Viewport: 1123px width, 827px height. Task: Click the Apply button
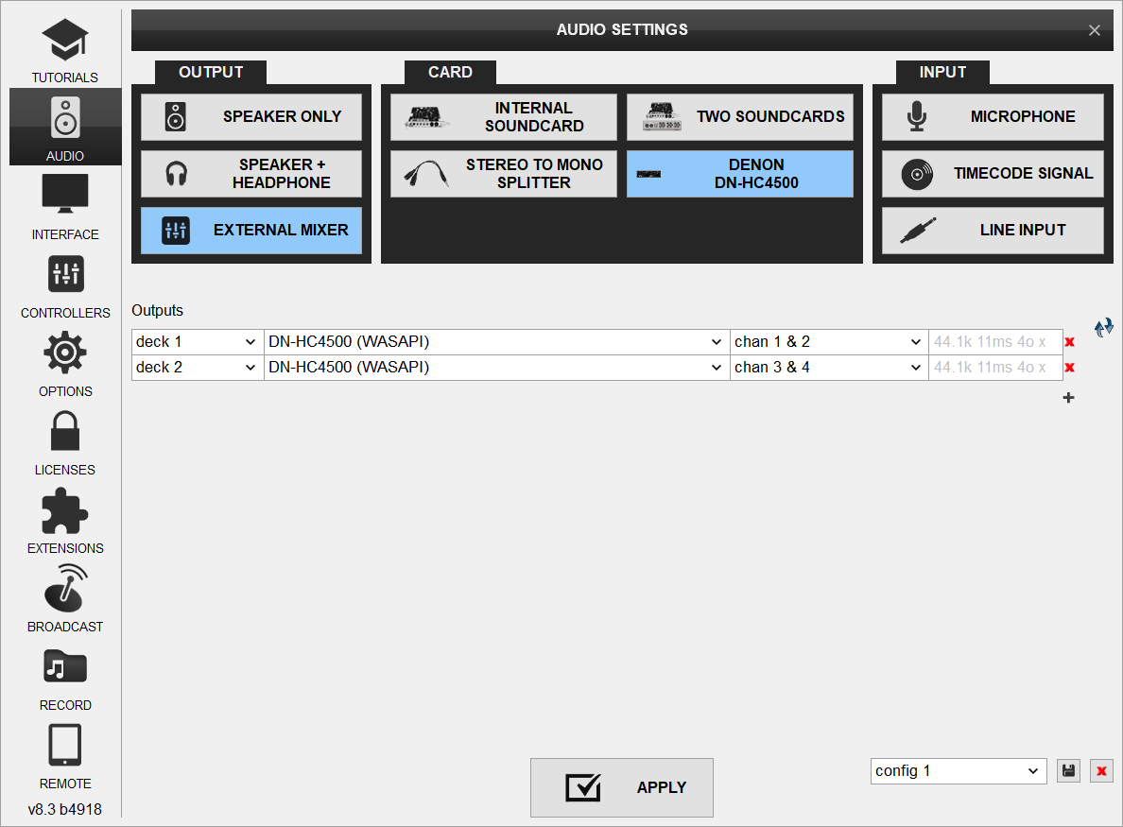point(622,787)
